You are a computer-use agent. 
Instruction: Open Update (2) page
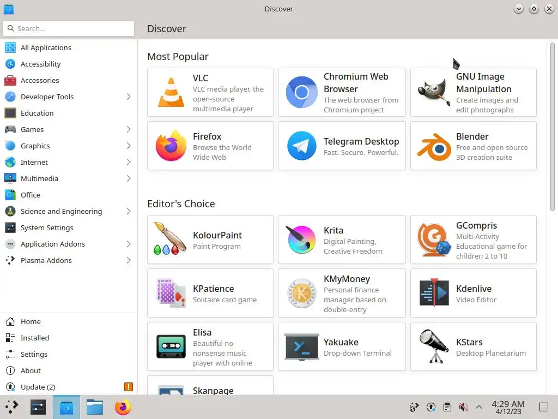click(69, 387)
